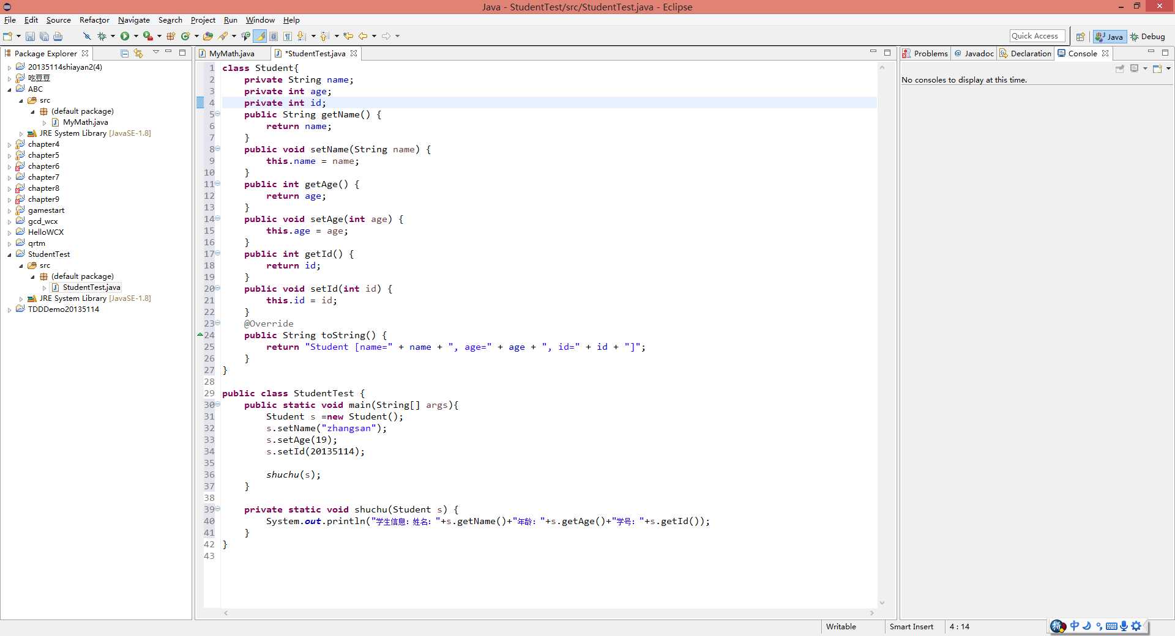Open New Java Class dropdown arrow
Viewport: 1175px width, 636px height.
[x=196, y=37]
